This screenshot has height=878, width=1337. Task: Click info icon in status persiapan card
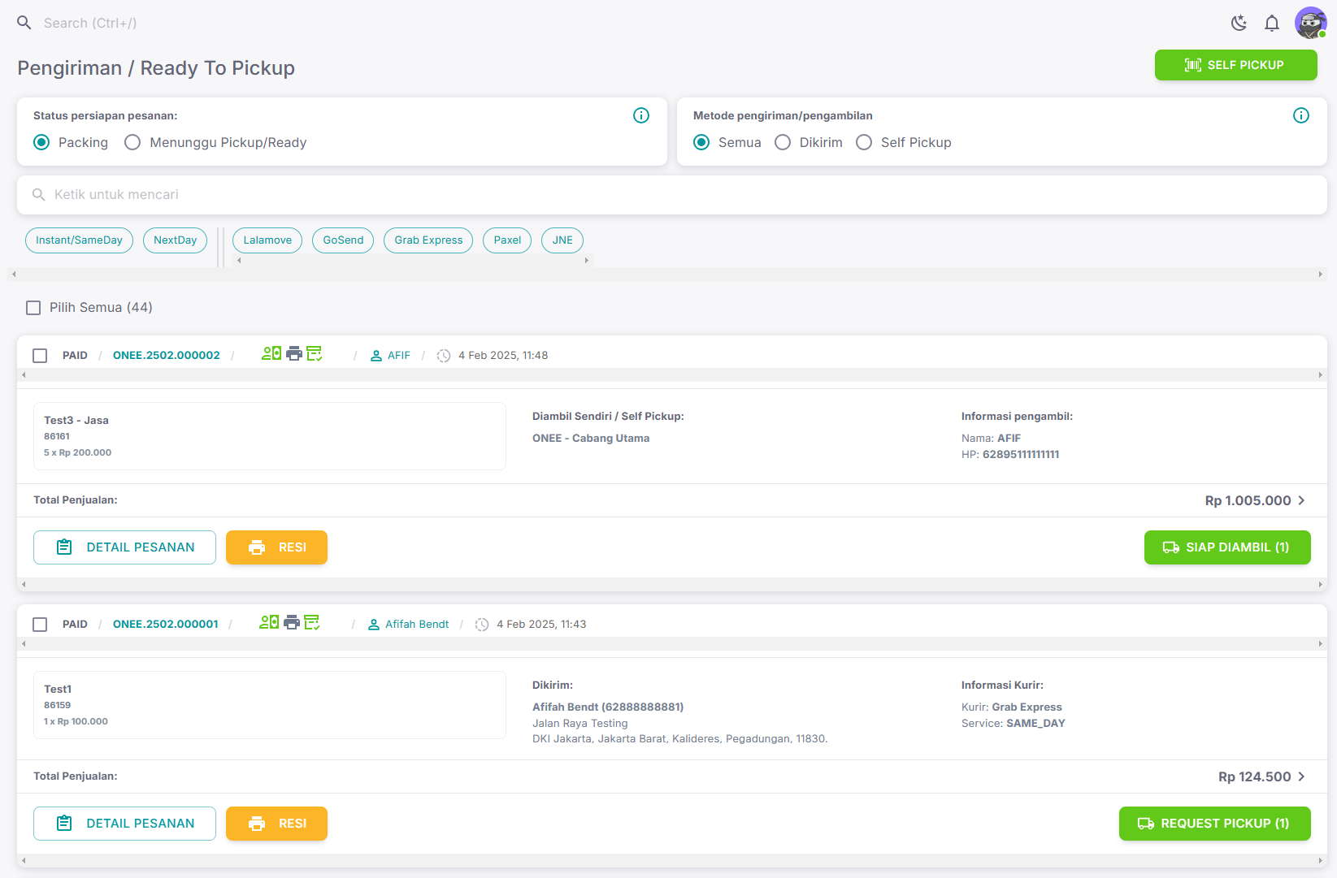[641, 115]
